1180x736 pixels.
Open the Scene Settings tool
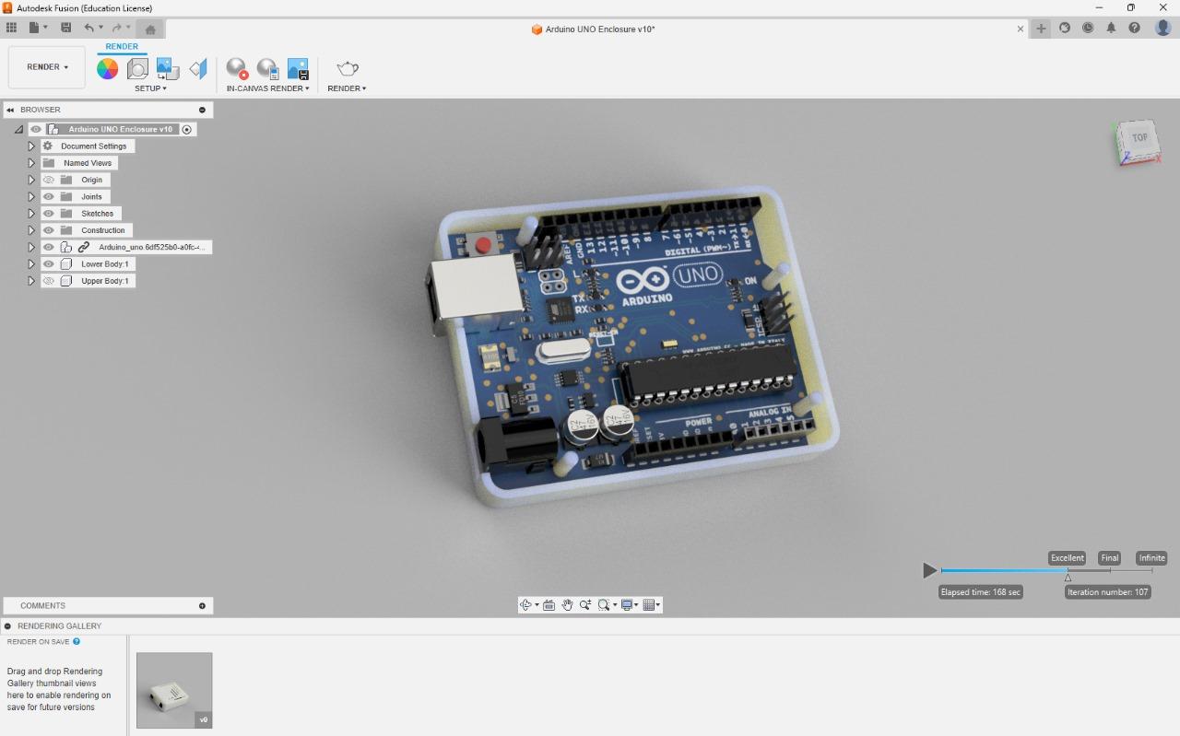137,68
